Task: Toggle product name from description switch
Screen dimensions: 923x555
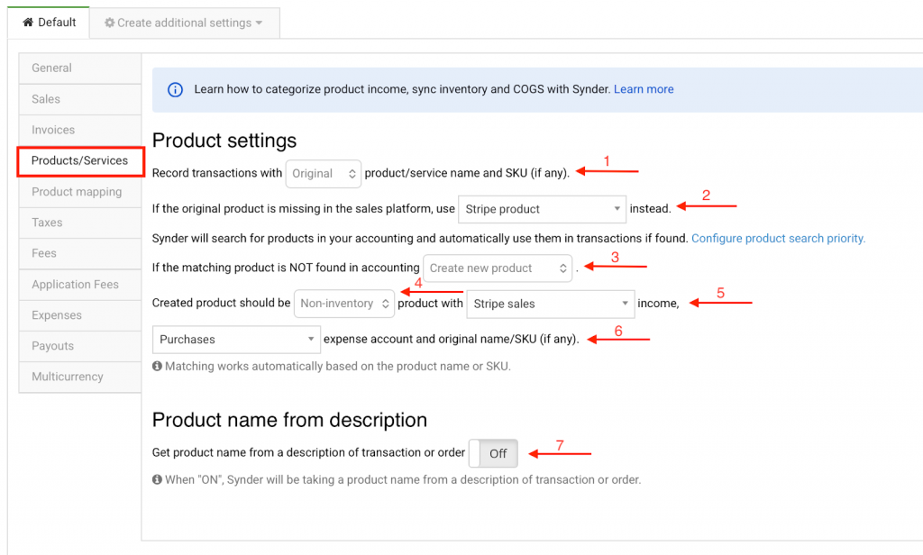Action: pyautogui.click(x=494, y=453)
